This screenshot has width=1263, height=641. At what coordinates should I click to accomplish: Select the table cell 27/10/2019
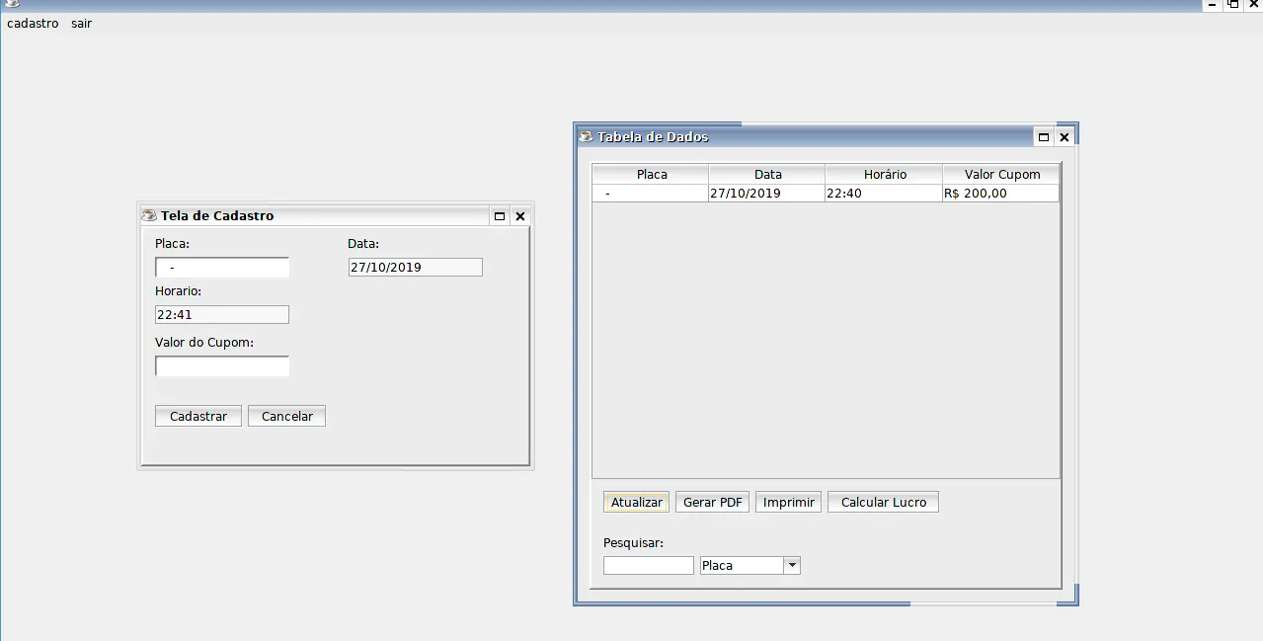pos(767,194)
